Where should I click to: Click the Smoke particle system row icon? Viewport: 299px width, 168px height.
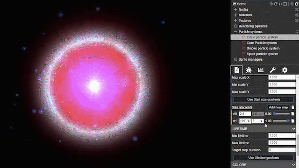coord(244,48)
